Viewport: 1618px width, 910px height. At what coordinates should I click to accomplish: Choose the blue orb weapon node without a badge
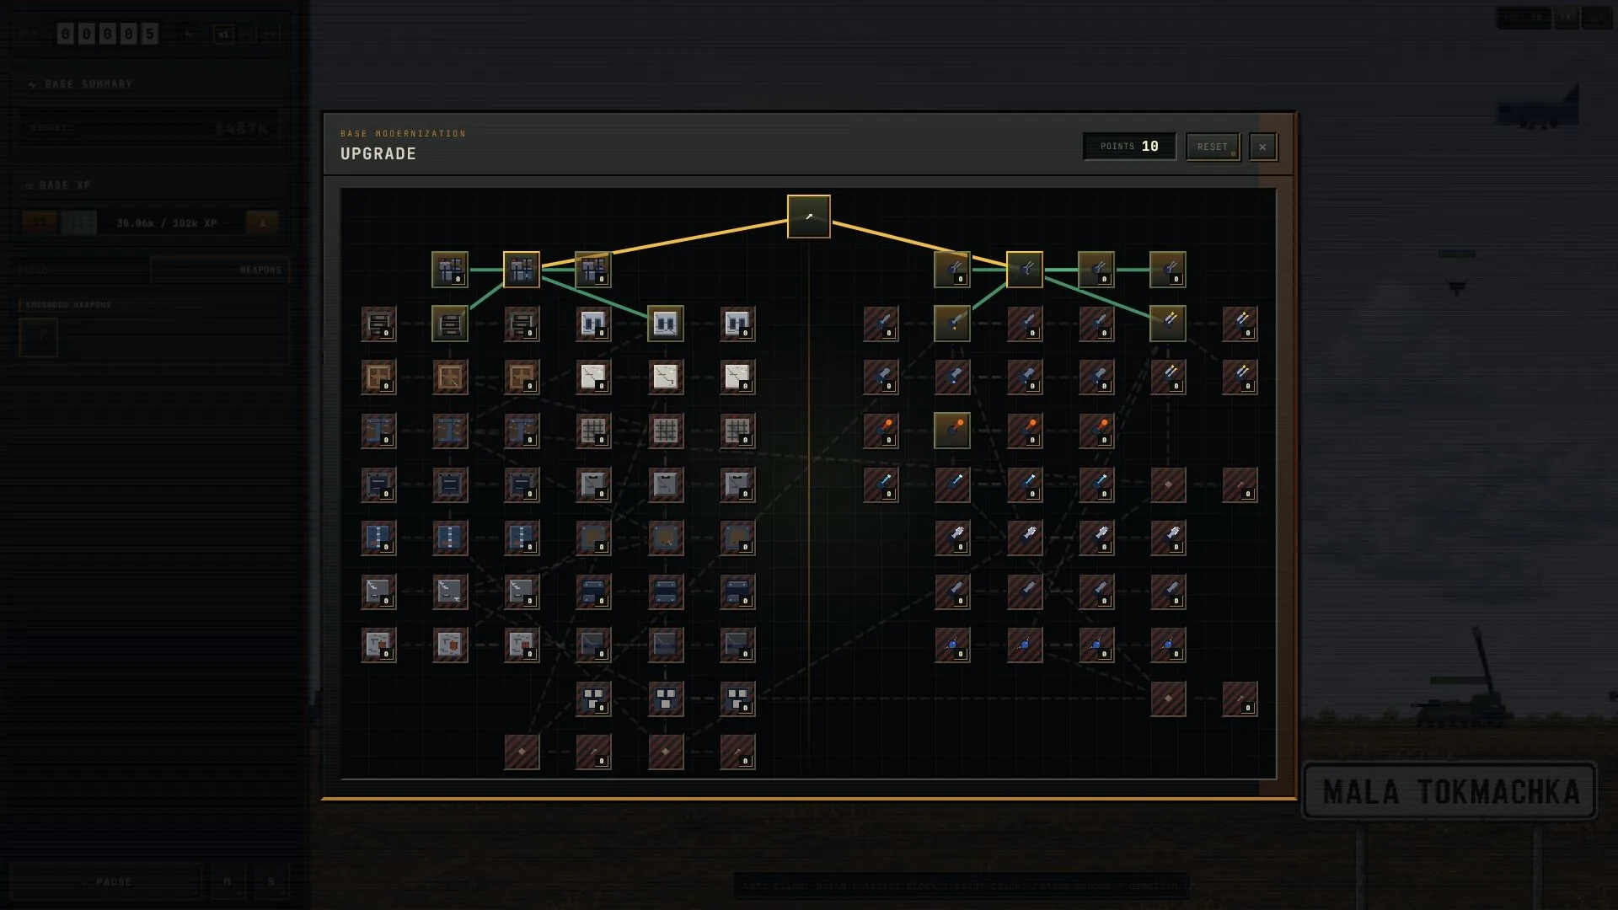pyautogui.click(x=1025, y=645)
